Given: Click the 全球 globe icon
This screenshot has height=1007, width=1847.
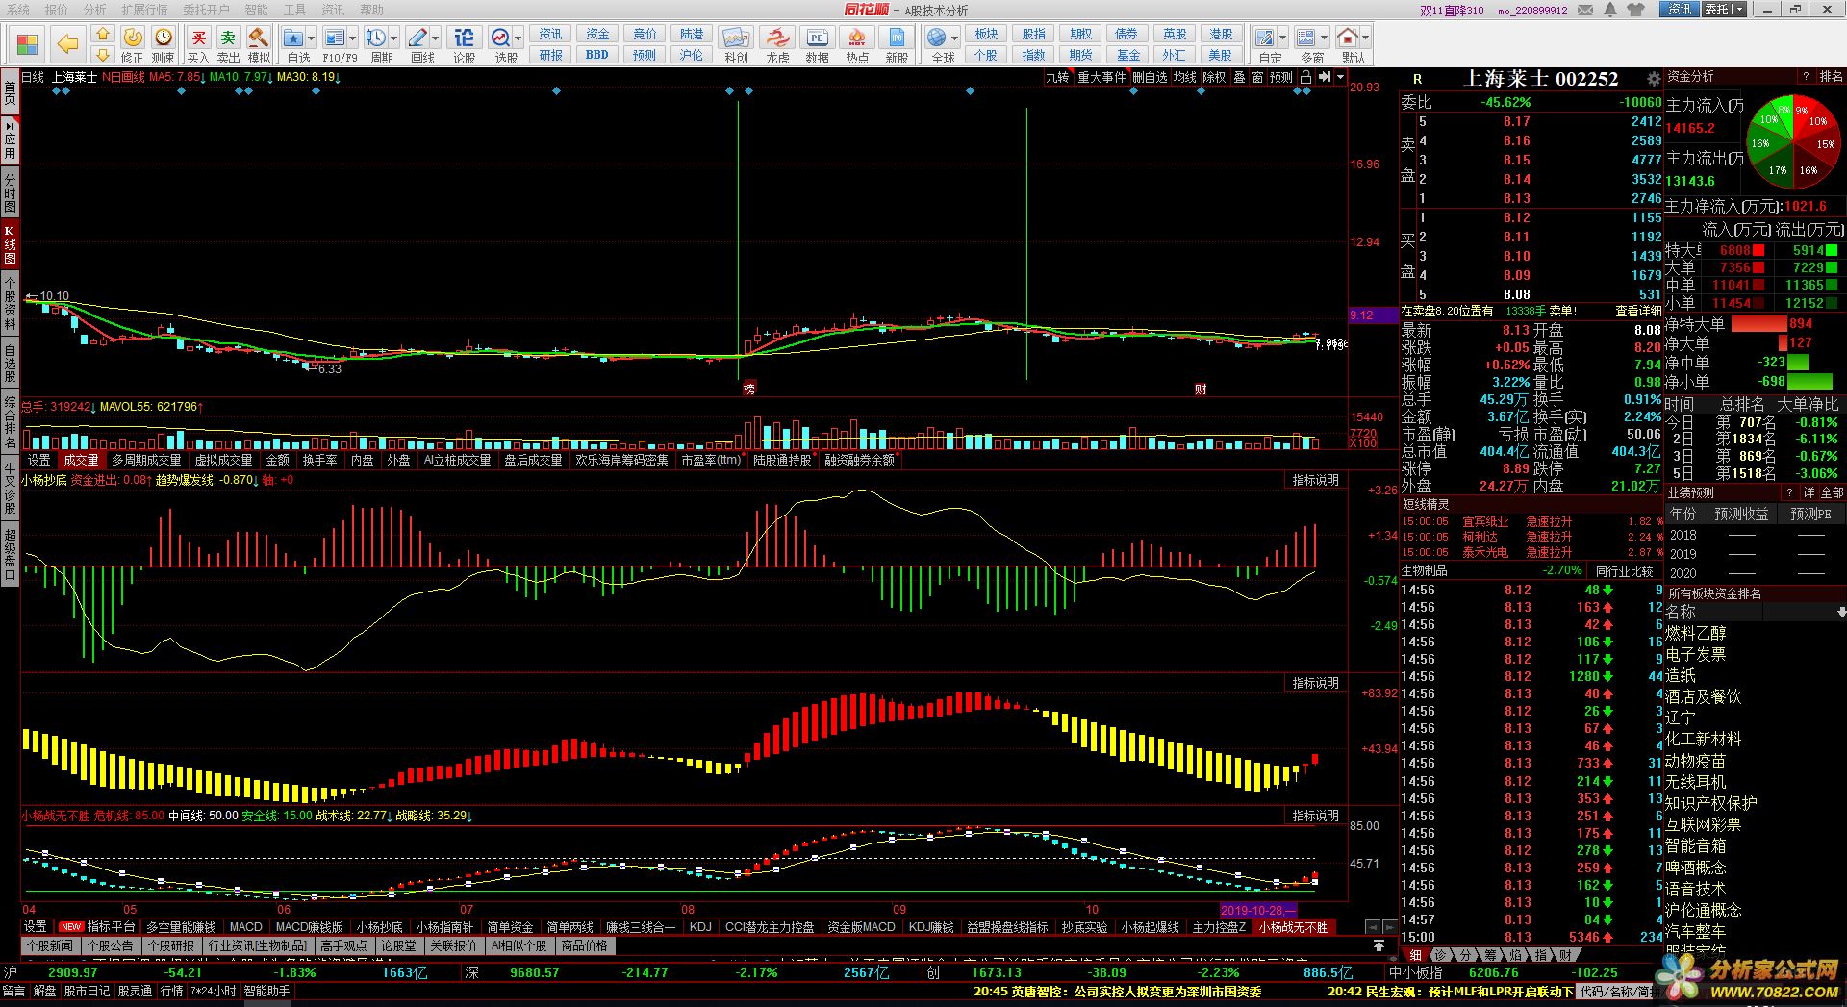Looking at the screenshot, I should pos(937,38).
